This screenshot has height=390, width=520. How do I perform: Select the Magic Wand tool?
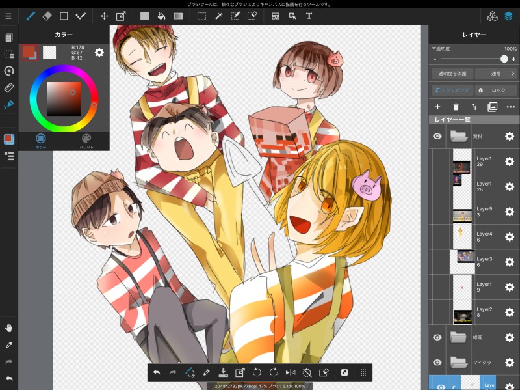[218, 16]
